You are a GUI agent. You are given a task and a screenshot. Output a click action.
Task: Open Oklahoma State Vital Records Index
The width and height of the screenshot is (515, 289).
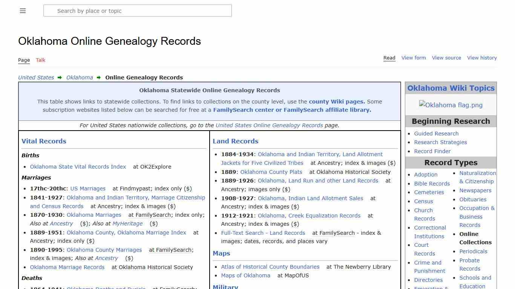[x=78, y=167]
